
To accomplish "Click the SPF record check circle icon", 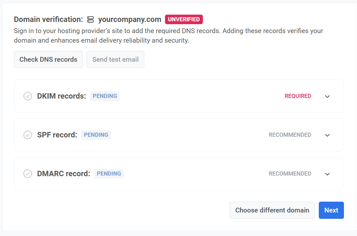I will (x=28, y=135).
